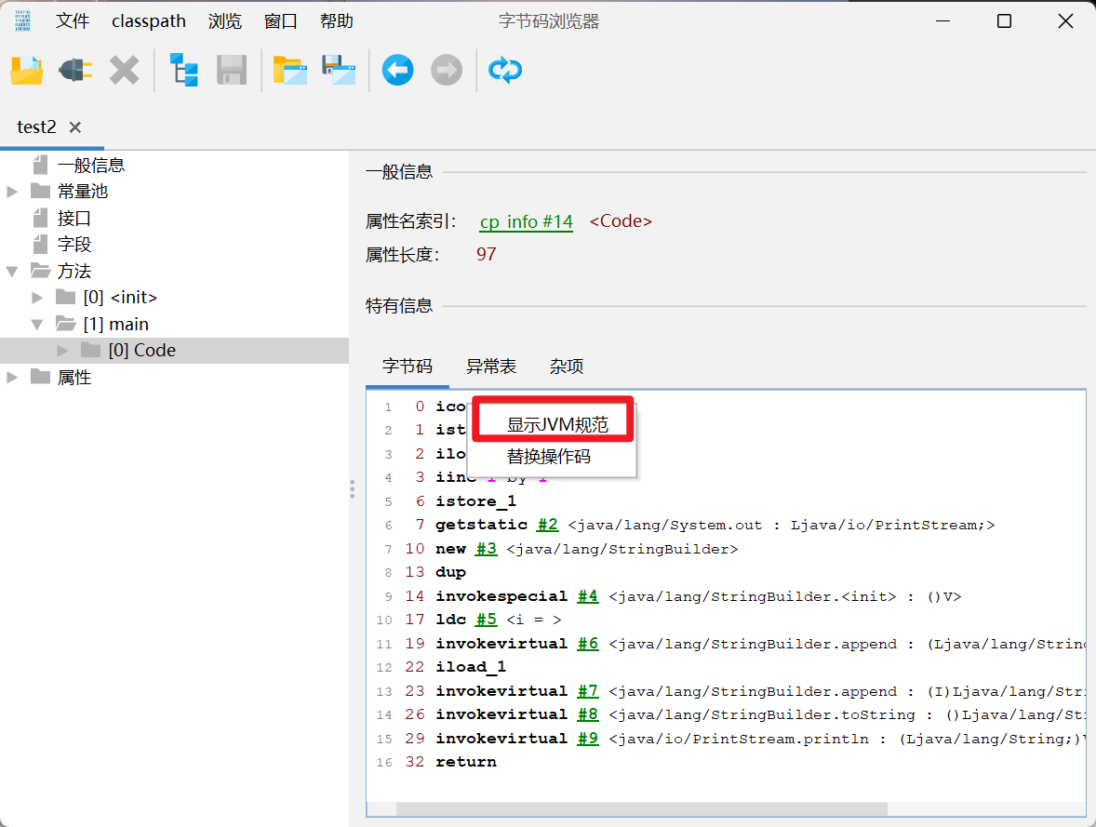The image size is (1096, 827).
Task: Expand the 属性 tree node
Action: [x=12, y=378]
